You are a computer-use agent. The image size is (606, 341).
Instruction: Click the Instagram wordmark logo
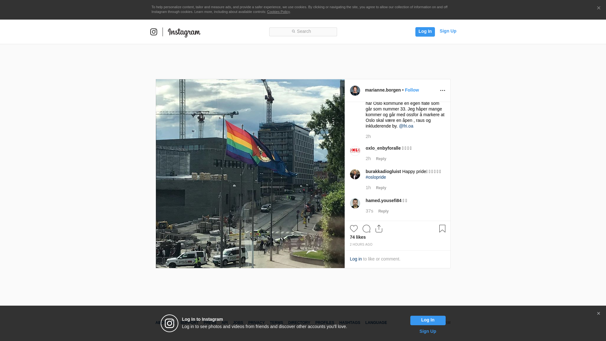(x=184, y=32)
